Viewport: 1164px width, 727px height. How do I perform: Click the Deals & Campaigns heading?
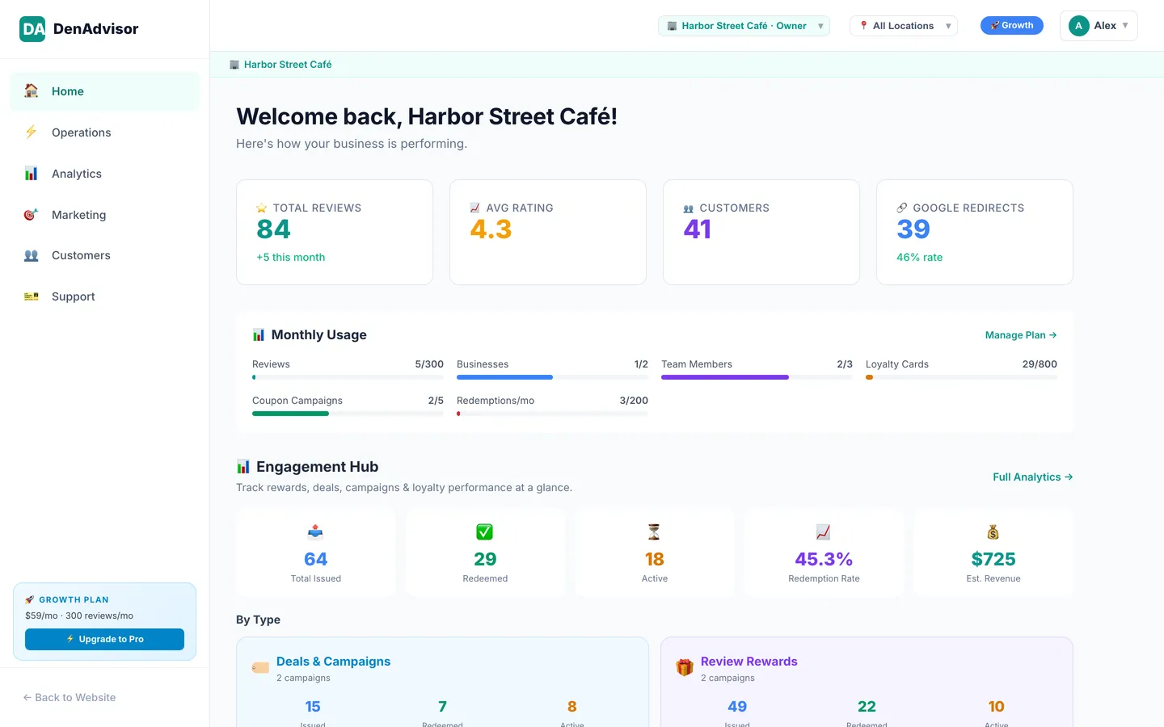(333, 662)
